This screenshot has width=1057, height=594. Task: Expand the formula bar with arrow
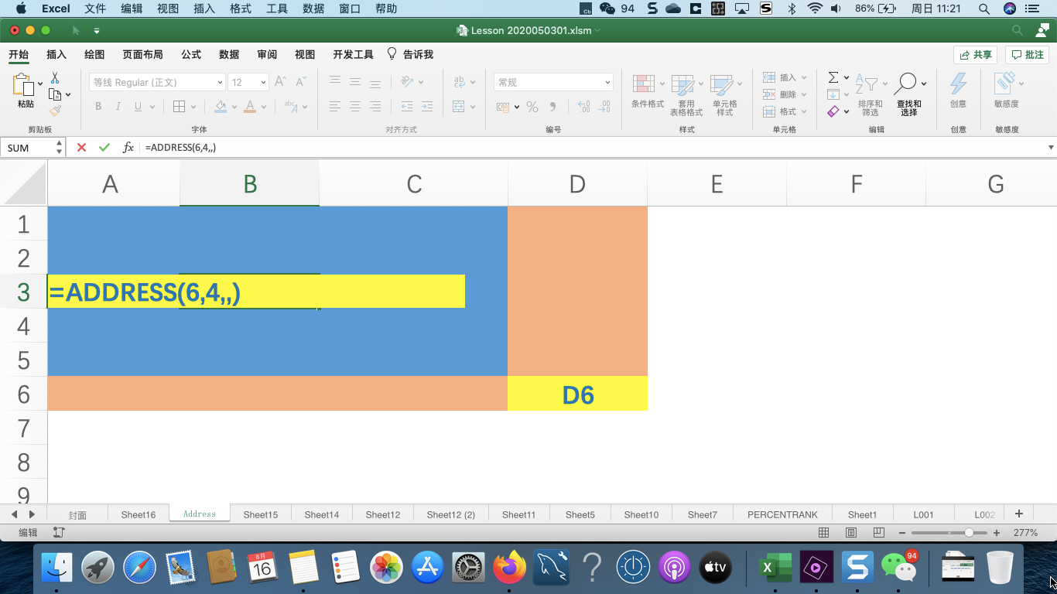pyautogui.click(x=1050, y=147)
